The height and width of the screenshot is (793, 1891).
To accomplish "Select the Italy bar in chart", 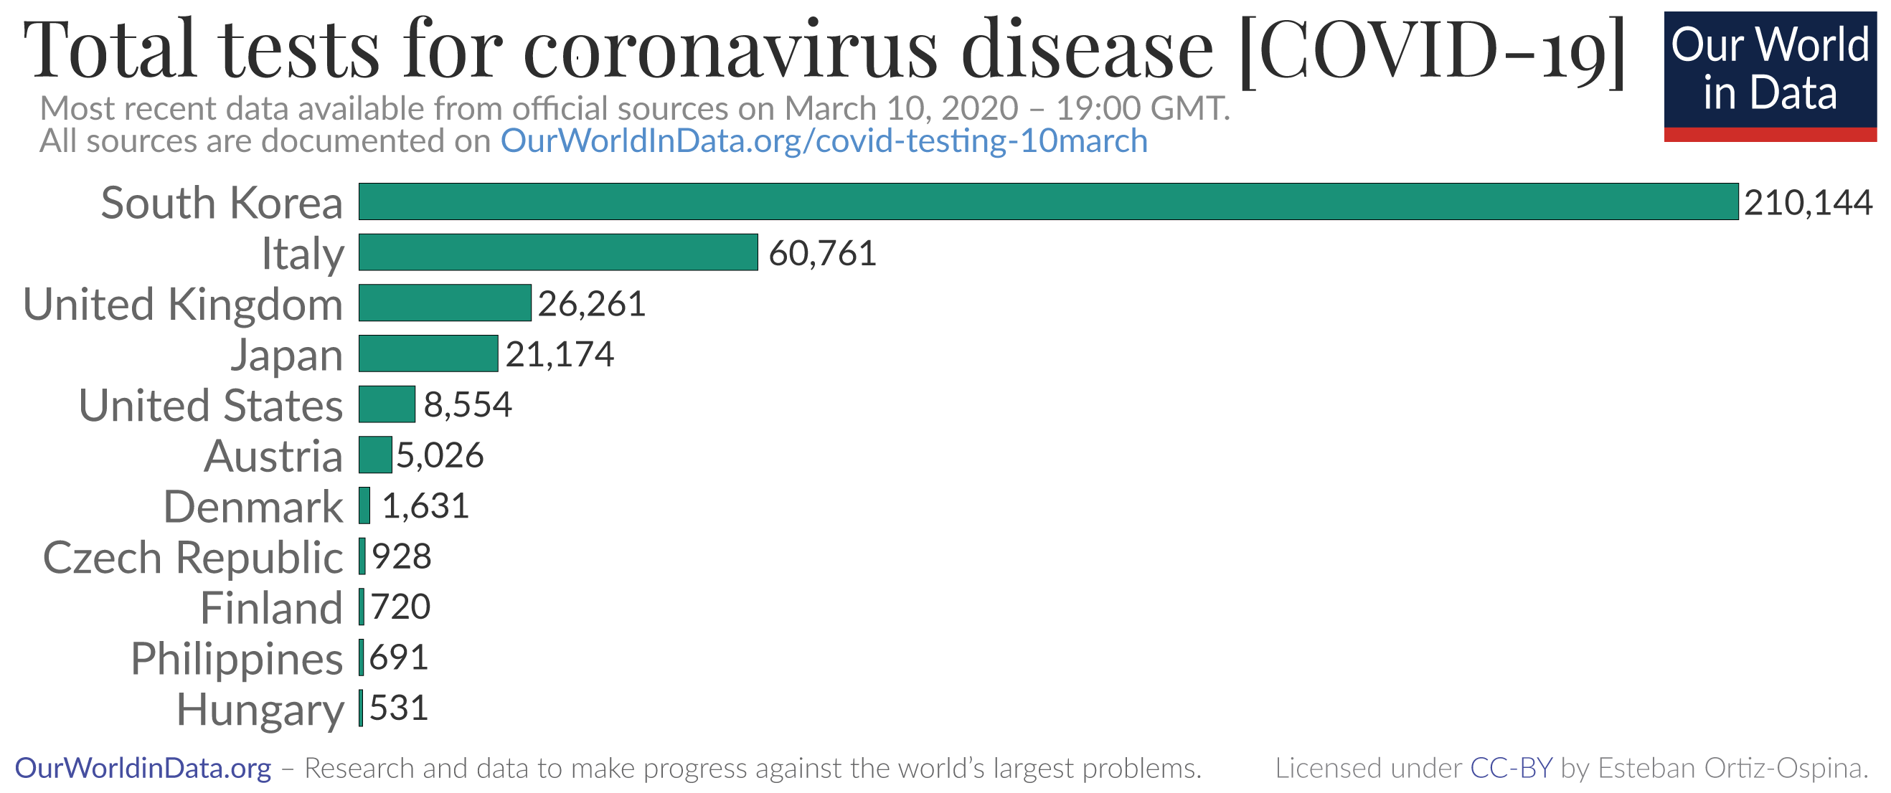I will click(x=558, y=252).
